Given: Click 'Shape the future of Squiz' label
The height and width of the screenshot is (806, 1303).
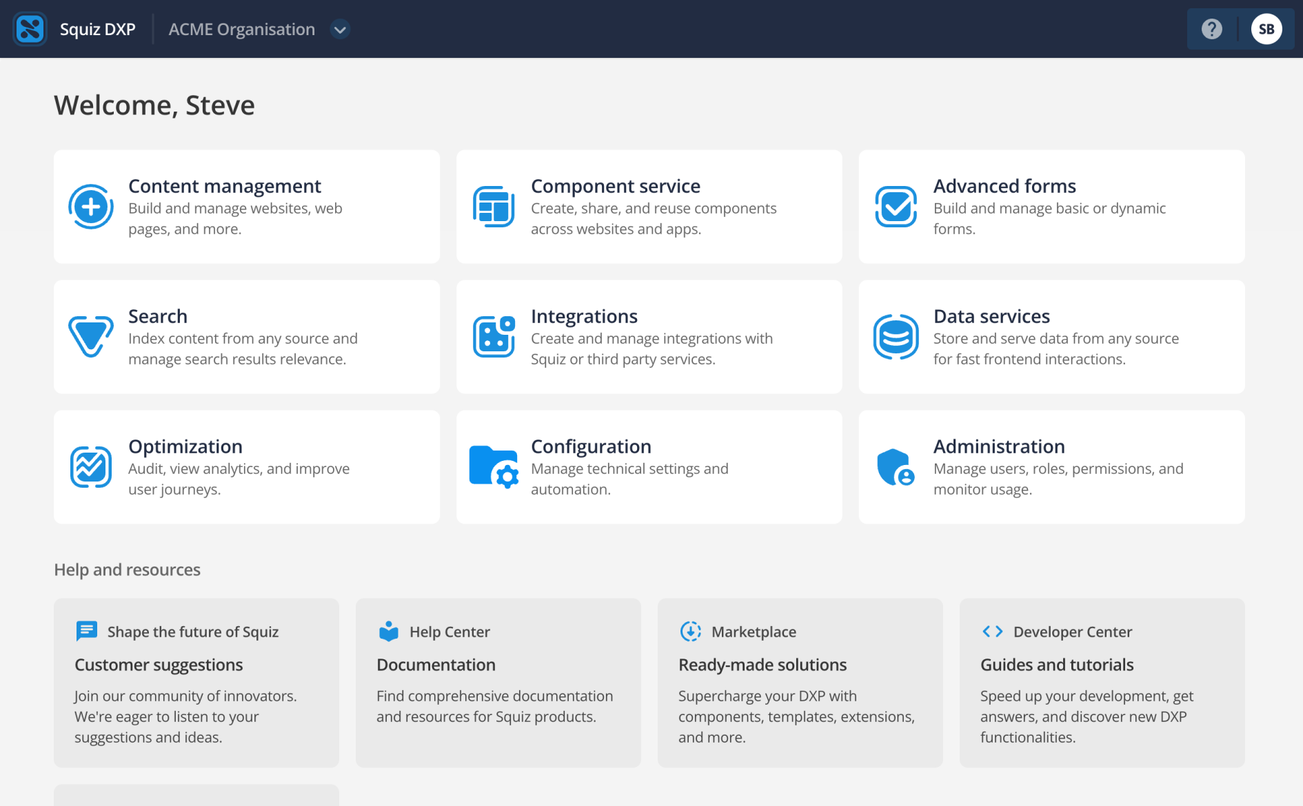Looking at the screenshot, I should tap(193, 632).
